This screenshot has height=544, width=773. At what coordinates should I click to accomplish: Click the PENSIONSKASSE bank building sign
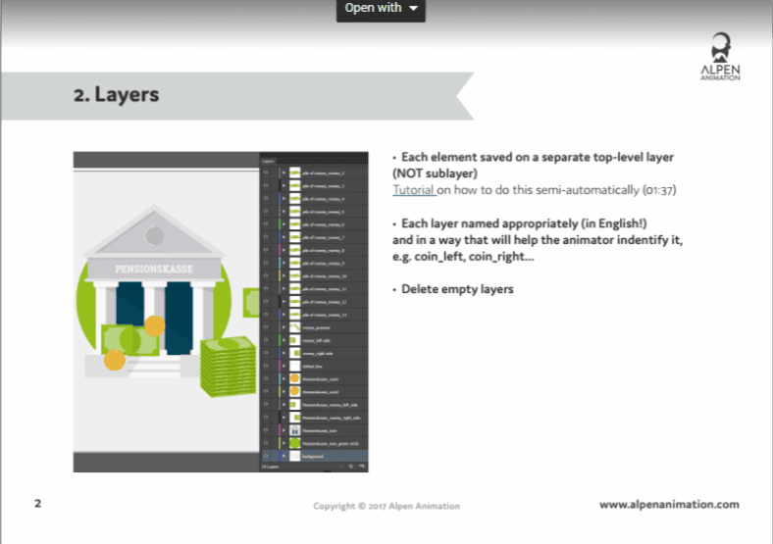coord(154,267)
